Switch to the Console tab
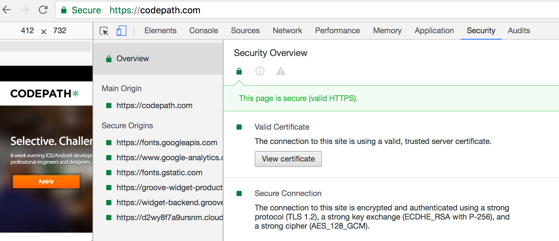Image resolution: width=559 pixels, height=241 pixels. pyautogui.click(x=204, y=31)
